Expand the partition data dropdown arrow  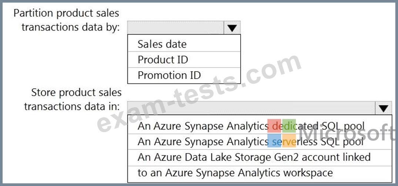point(232,28)
